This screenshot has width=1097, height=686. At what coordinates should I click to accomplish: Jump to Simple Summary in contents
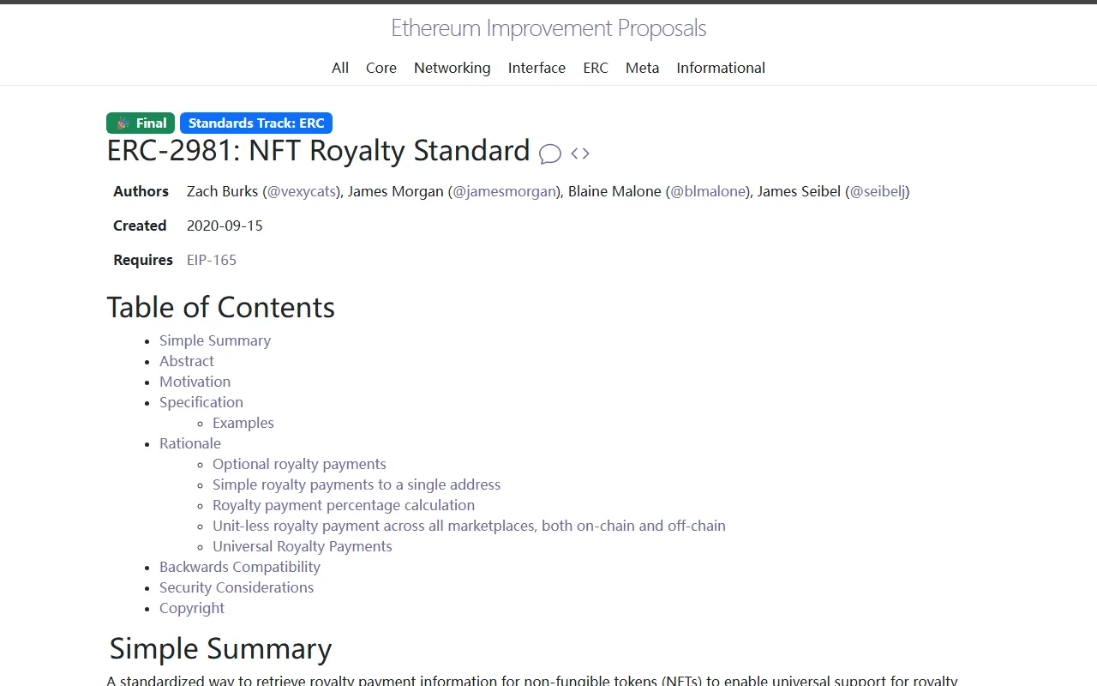point(215,340)
